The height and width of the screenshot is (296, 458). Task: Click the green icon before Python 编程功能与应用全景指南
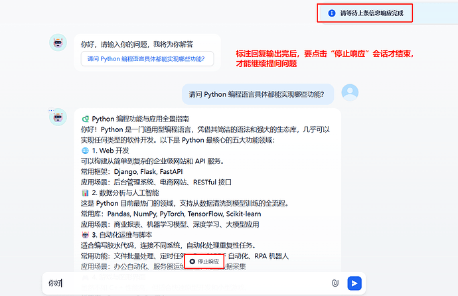(x=85, y=119)
